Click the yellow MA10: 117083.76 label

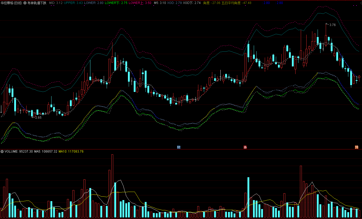[x=71, y=152]
